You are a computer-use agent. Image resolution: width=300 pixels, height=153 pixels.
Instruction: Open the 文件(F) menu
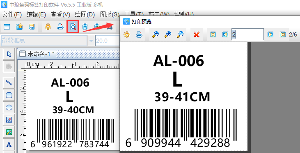pyautogui.click(x=12, y=14)
